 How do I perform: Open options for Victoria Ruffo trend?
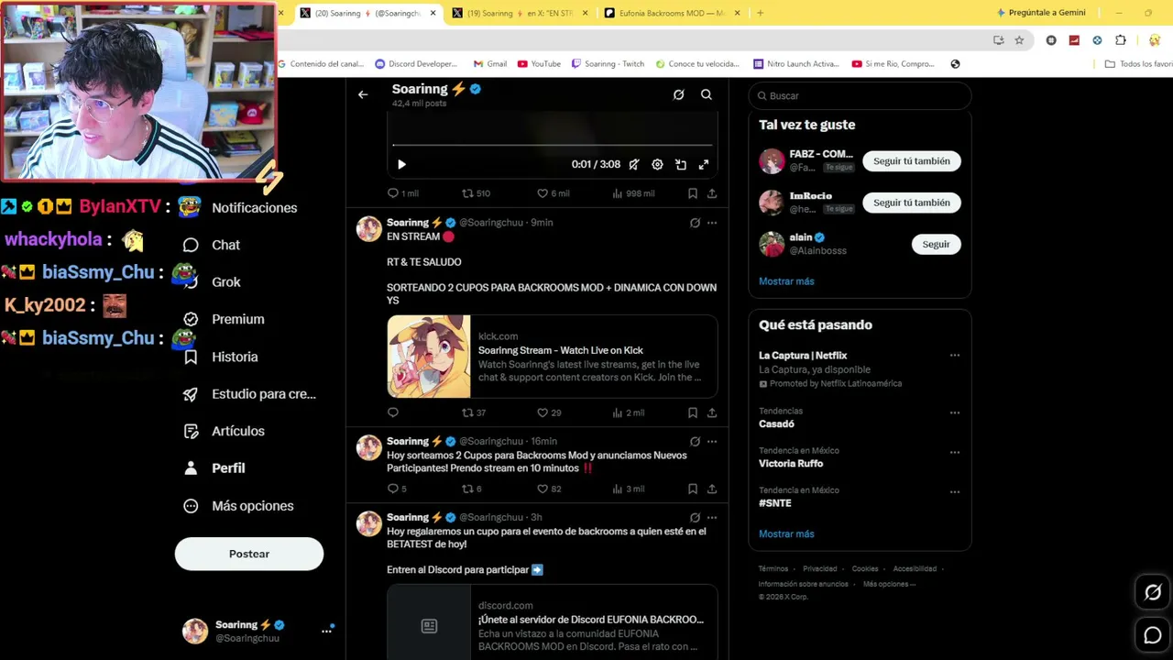[955, 452]
